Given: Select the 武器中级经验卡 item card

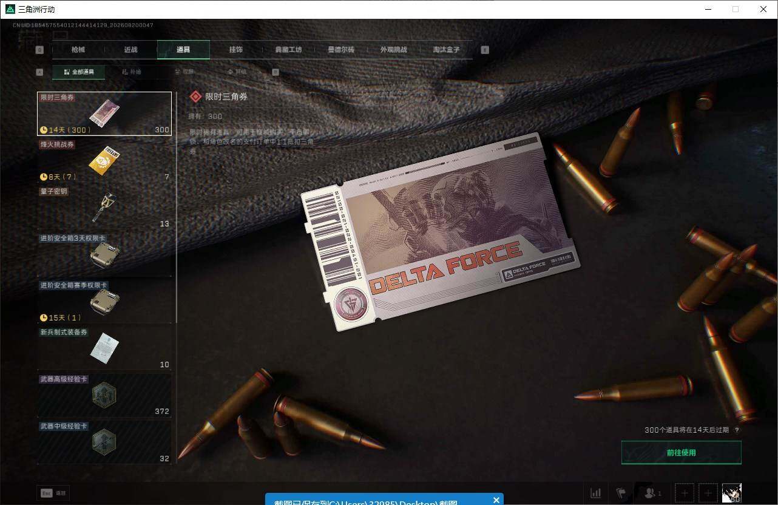Looking at the screenshot, I should pyautogui.click(x=104, y=442).
